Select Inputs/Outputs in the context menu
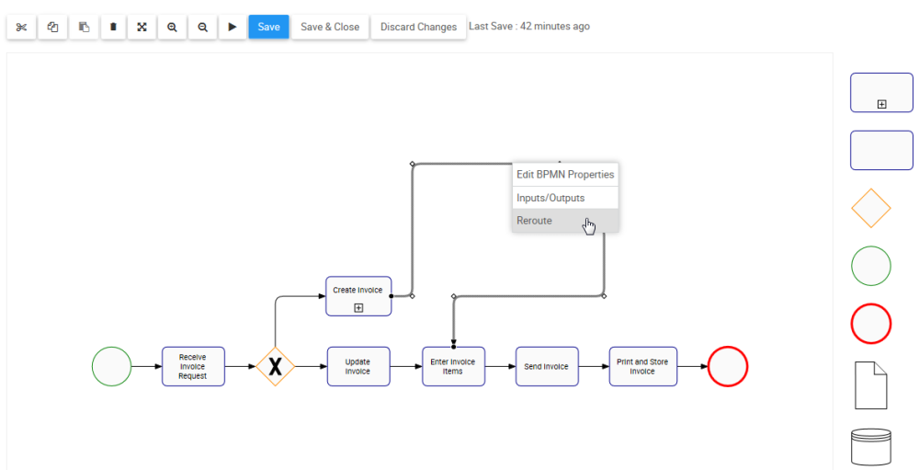This screenshot has height=470, width=919. 550,198
